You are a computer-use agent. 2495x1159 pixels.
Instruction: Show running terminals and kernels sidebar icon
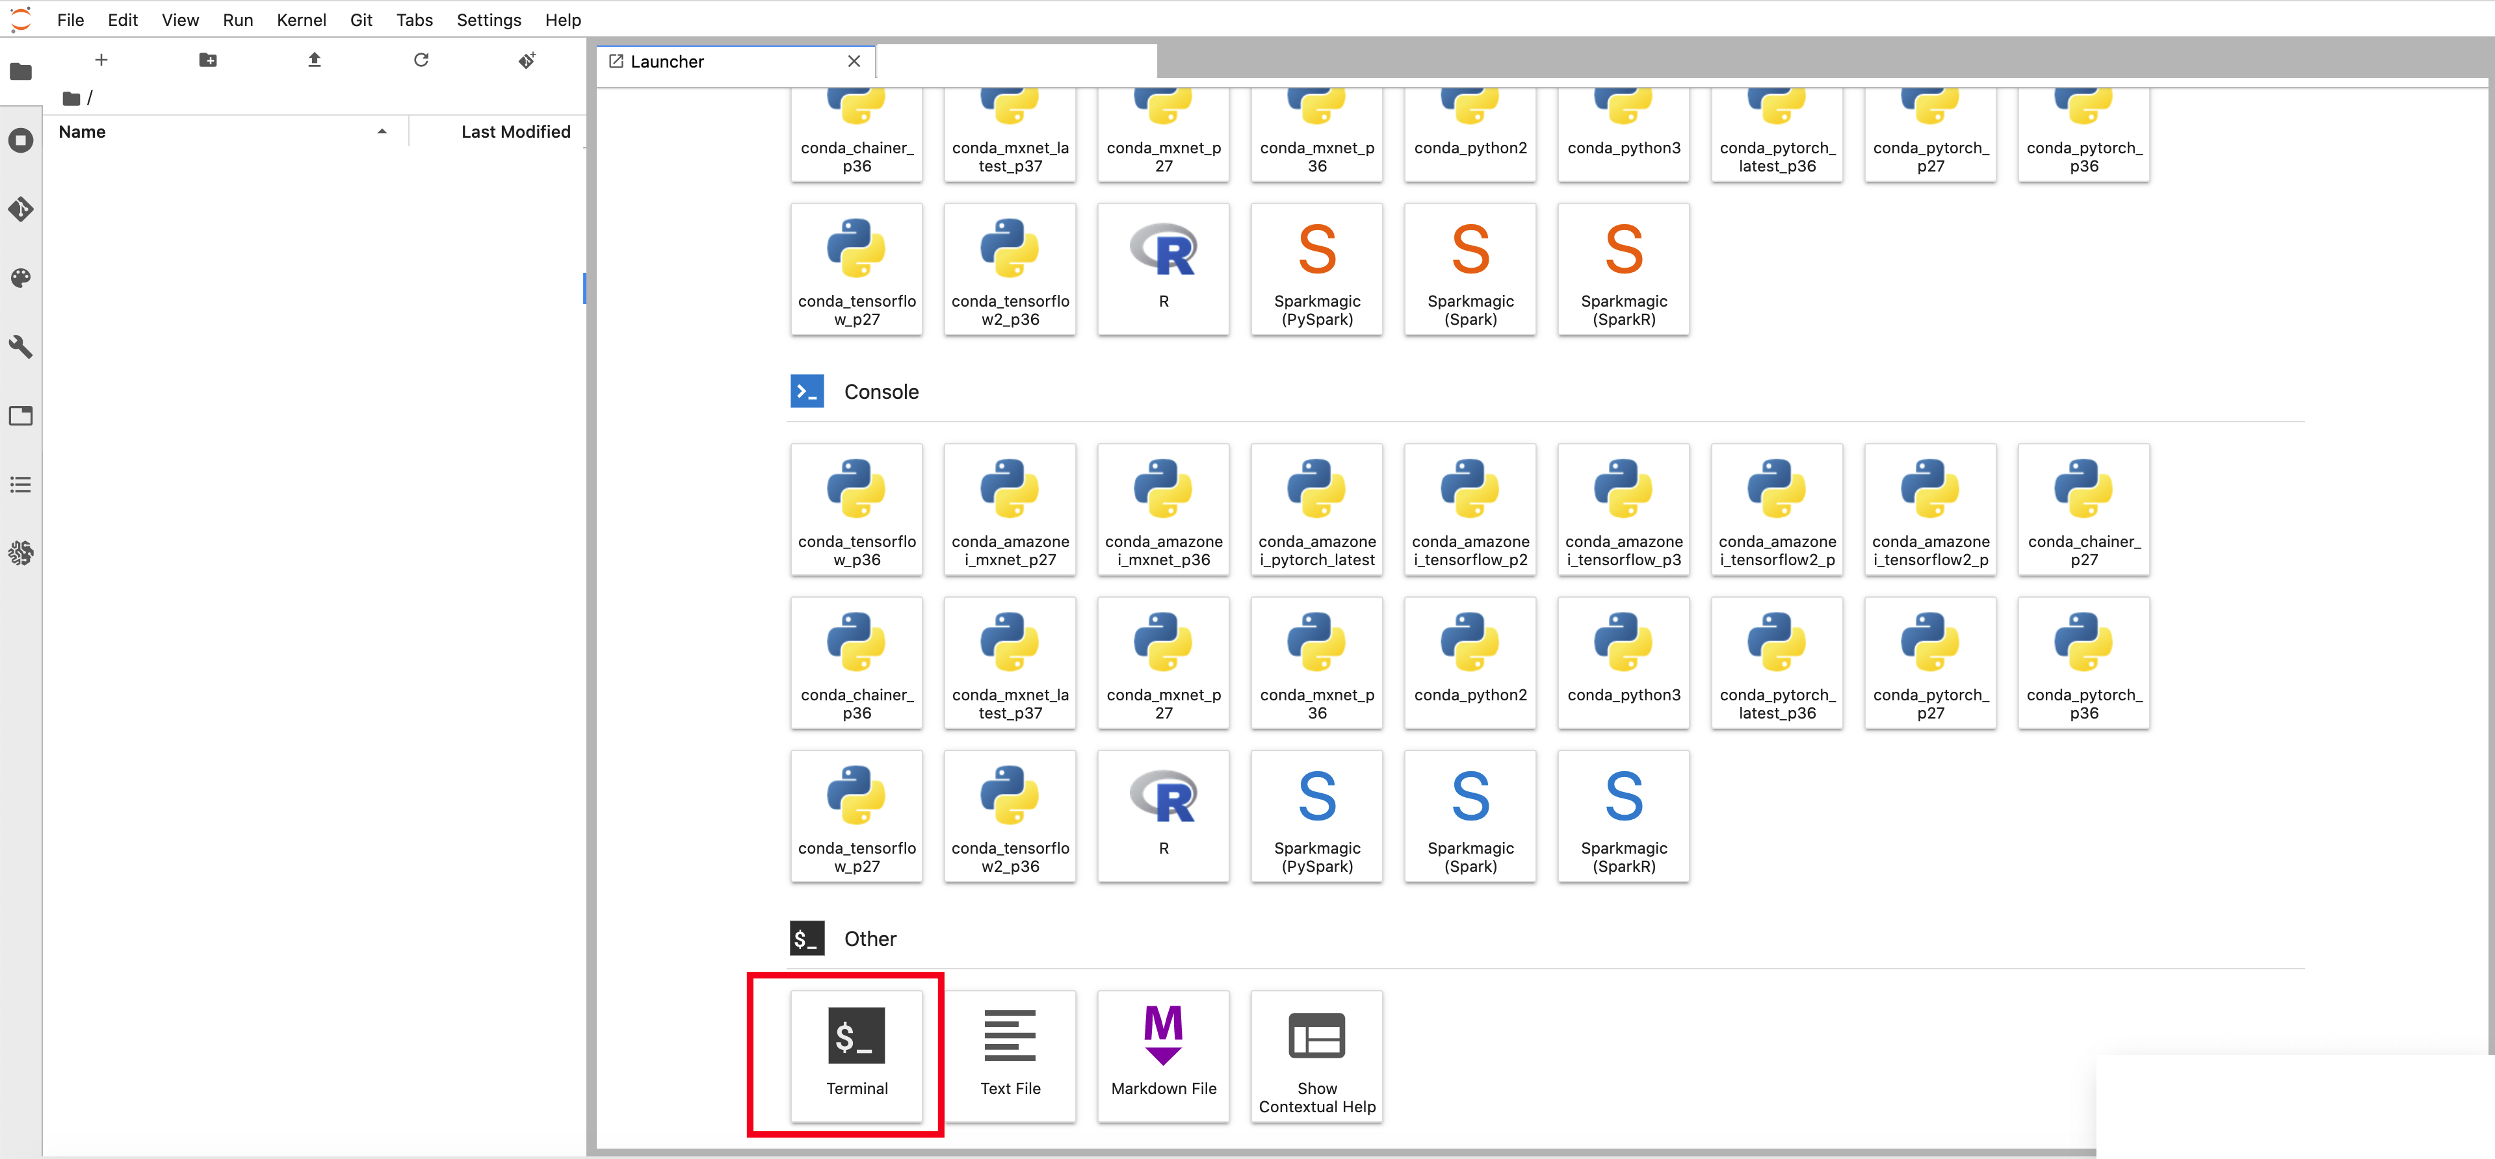coord(20,140)
